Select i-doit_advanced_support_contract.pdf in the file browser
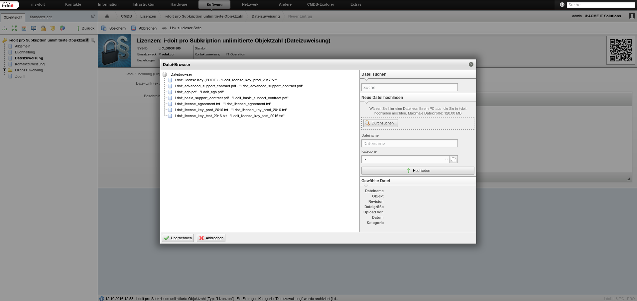Viewport: 637px width, 301px height. [239, 86]
